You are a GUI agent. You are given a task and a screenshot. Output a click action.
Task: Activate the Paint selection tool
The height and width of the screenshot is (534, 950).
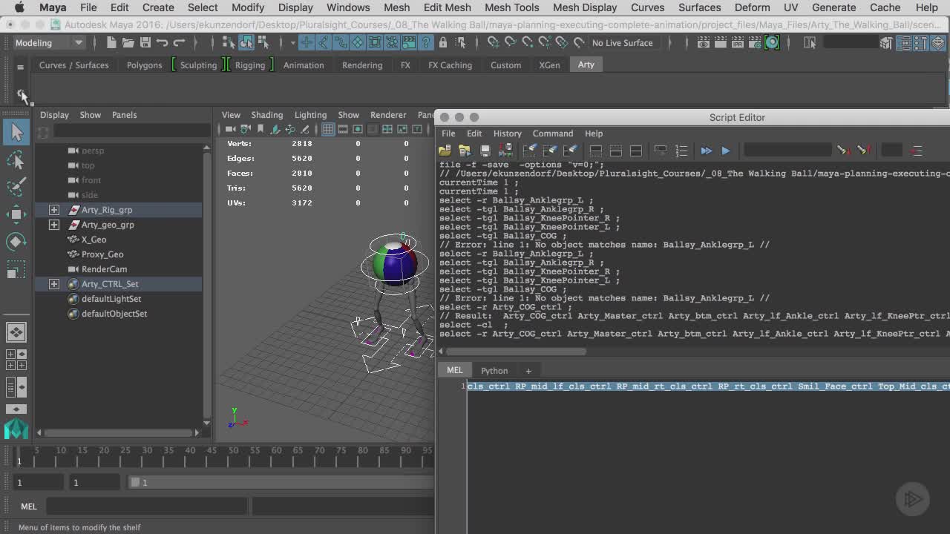[16, 186]
